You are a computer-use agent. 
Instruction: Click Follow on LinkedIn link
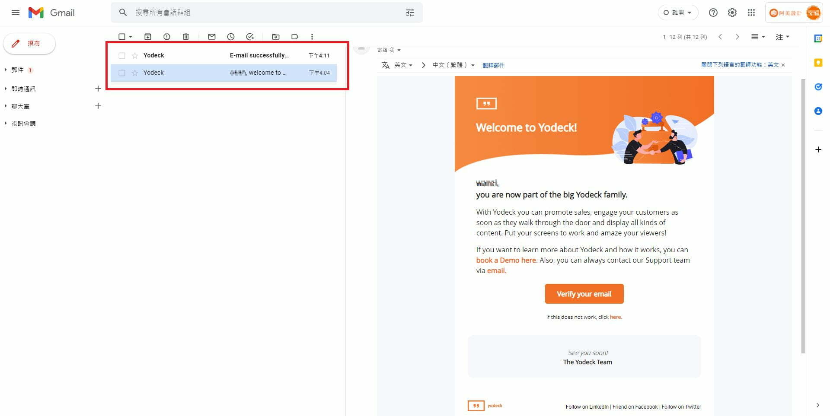pyautogui.click(x=587, y=407)
